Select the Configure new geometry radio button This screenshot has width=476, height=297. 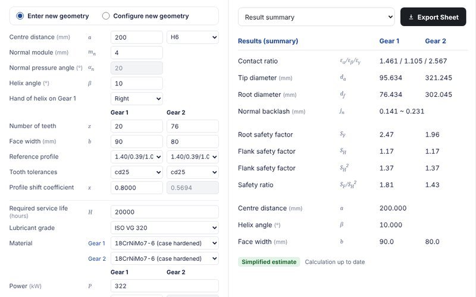tap(106, 16)
